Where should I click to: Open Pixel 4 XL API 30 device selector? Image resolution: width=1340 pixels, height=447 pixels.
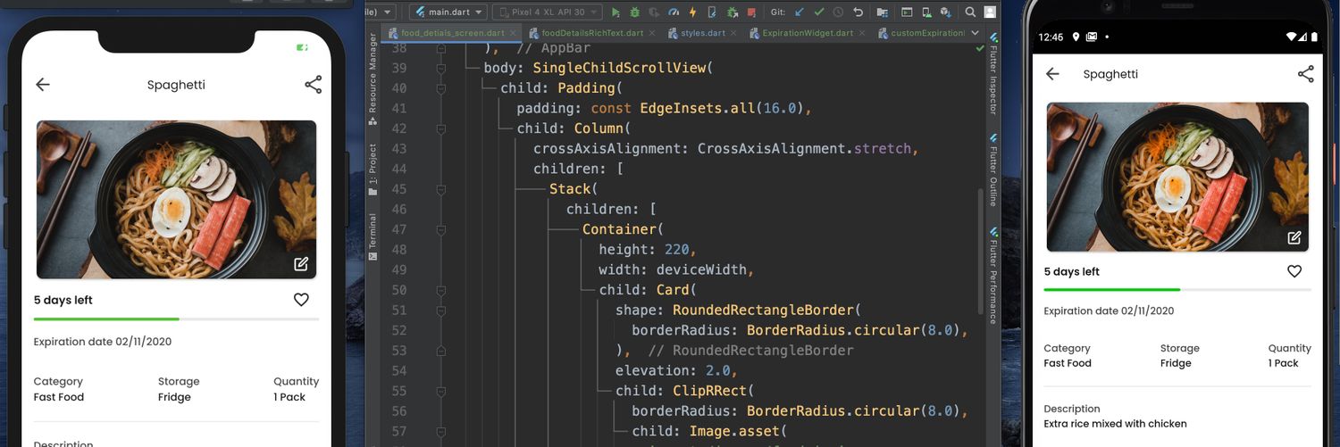pyautogui.click(x=549, y=12)
